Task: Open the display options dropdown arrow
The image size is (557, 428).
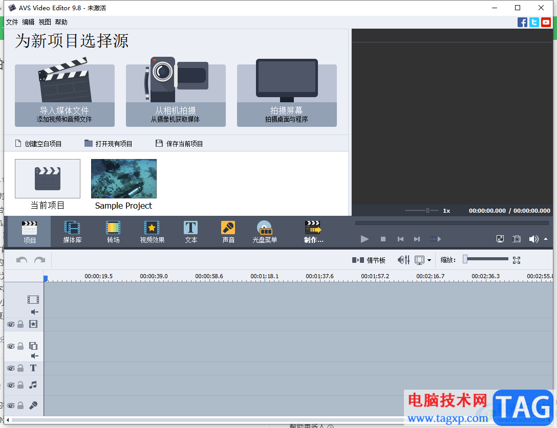Action: pyautogui.click(x=429, y=260)
